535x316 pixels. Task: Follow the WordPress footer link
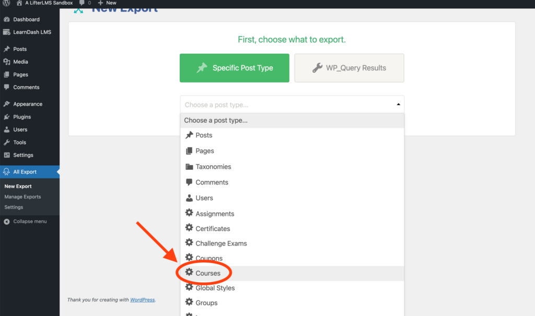point(142,300)
